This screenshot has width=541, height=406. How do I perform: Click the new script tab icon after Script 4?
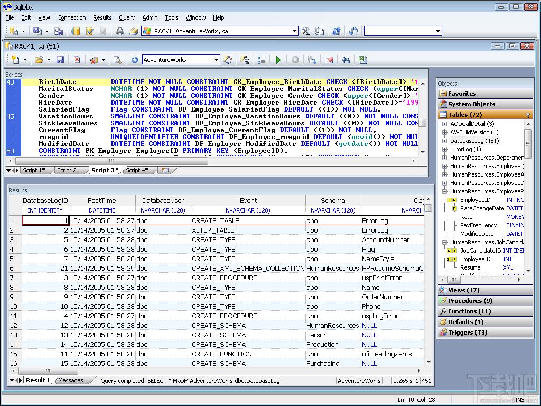point(165,170)
